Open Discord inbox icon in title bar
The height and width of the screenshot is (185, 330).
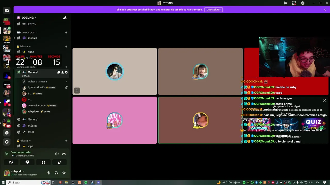tap(294, 3)
